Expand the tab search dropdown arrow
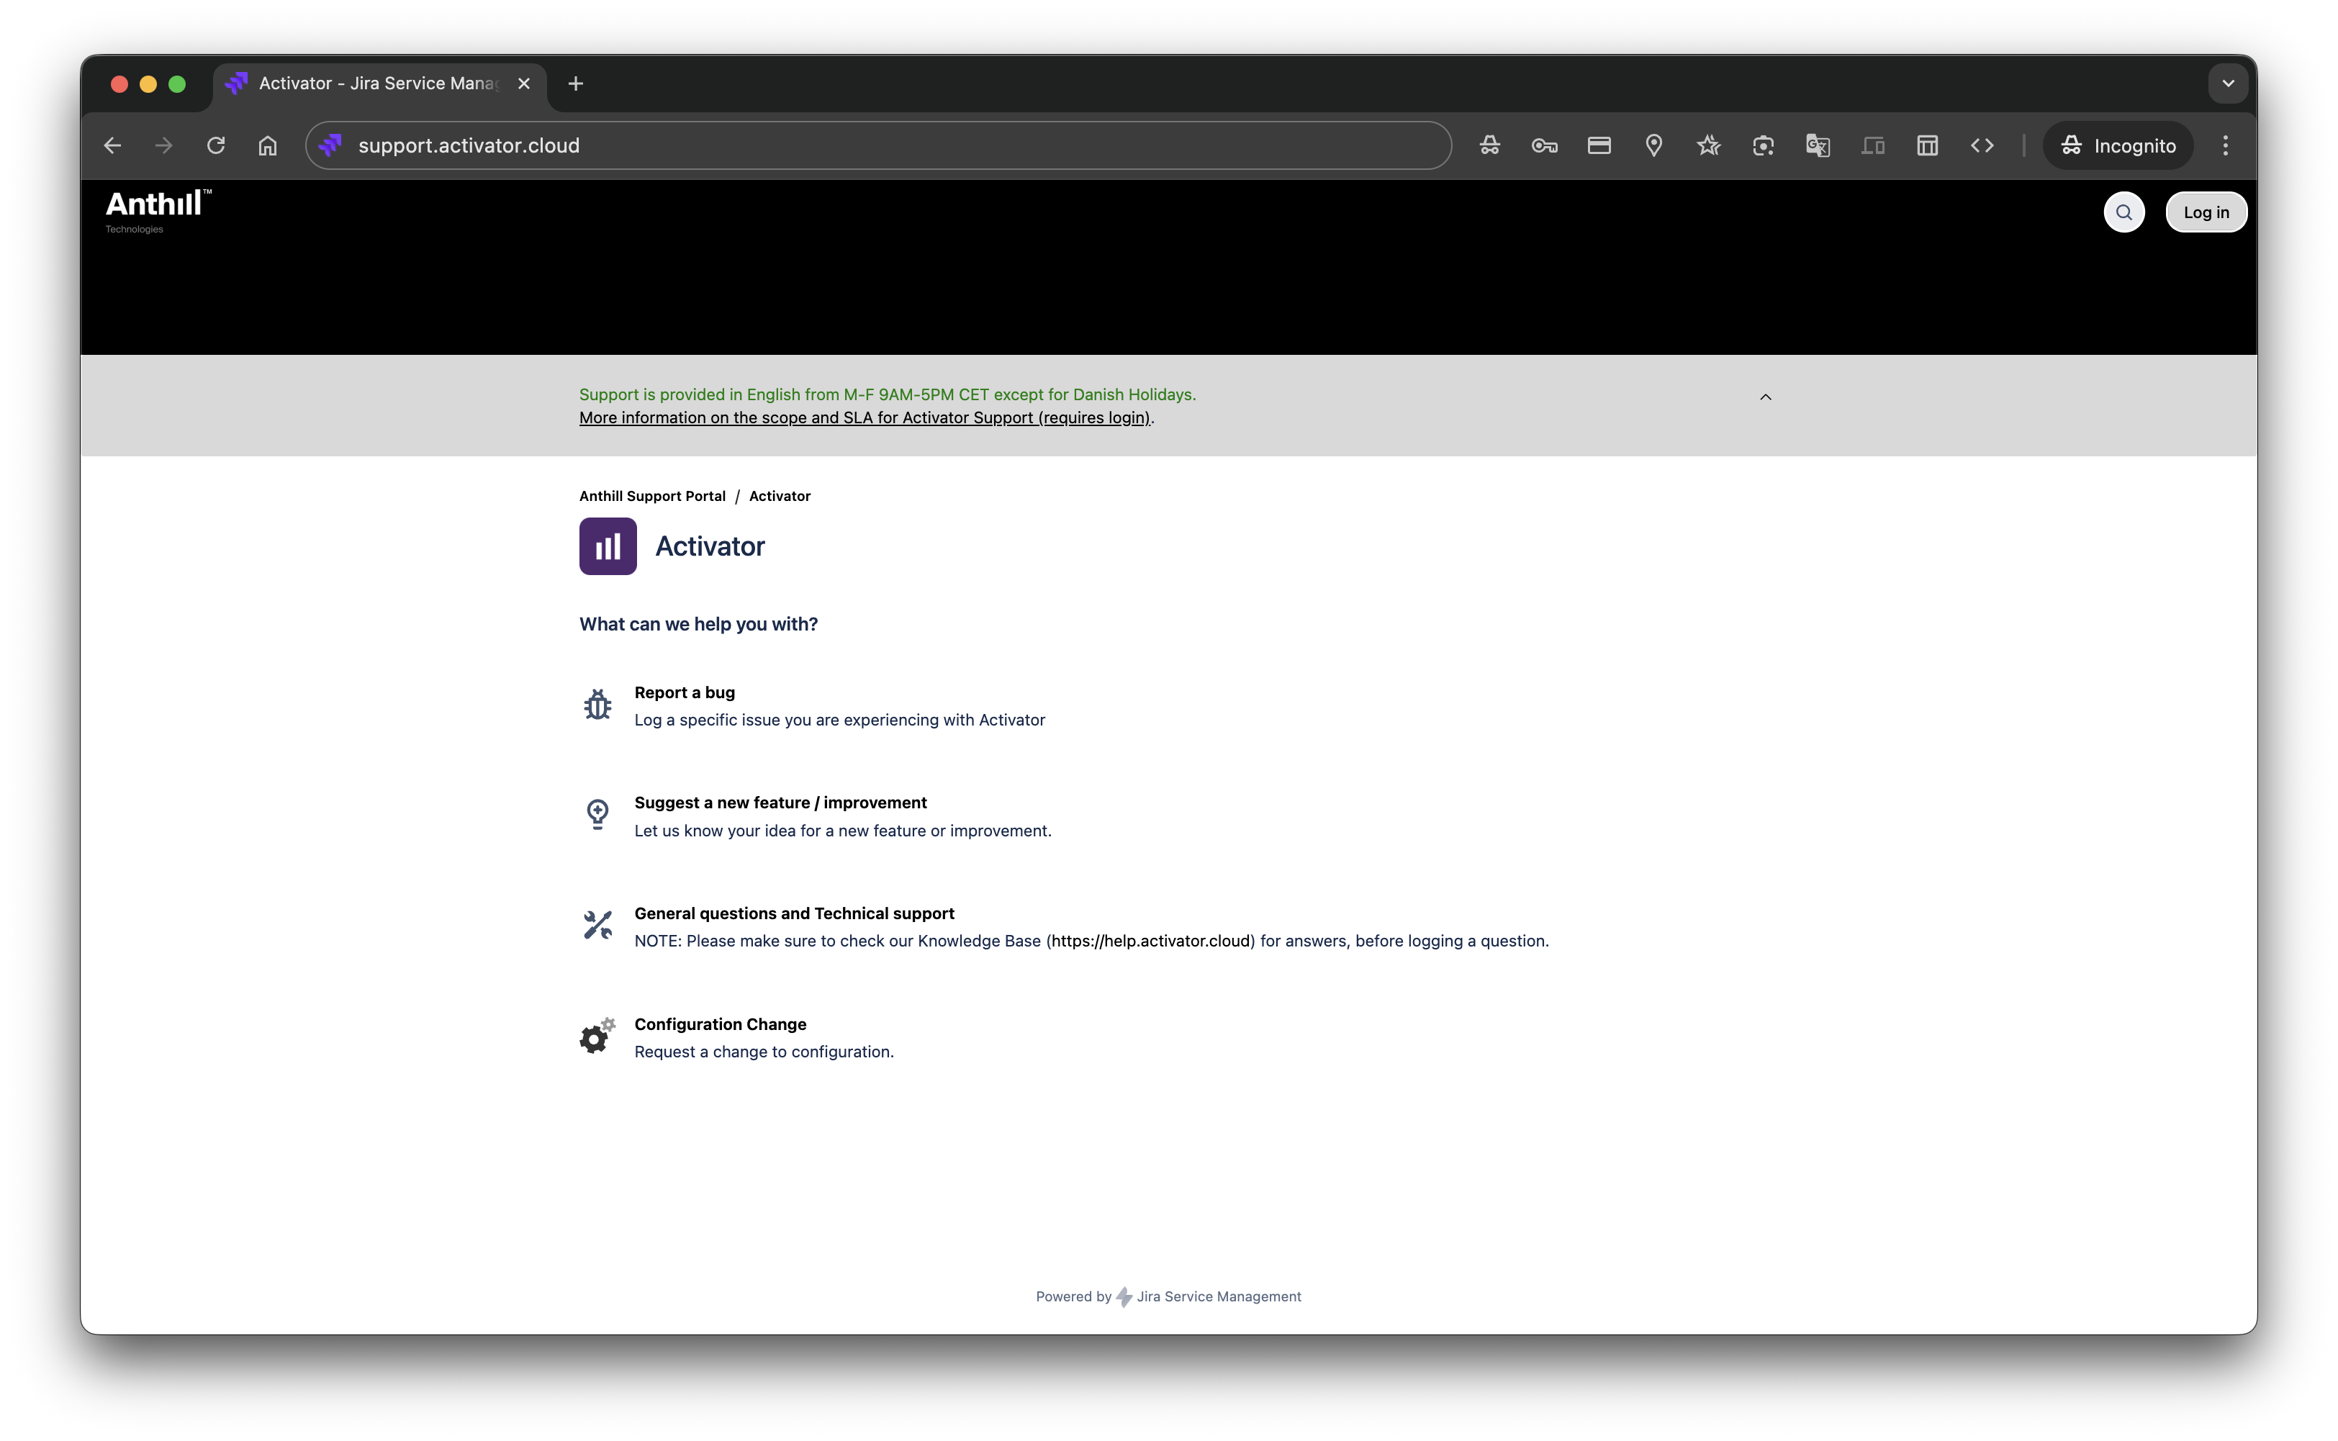Image resolution: width=2338 pixels, height=1441 pixels. [2227, 84]
